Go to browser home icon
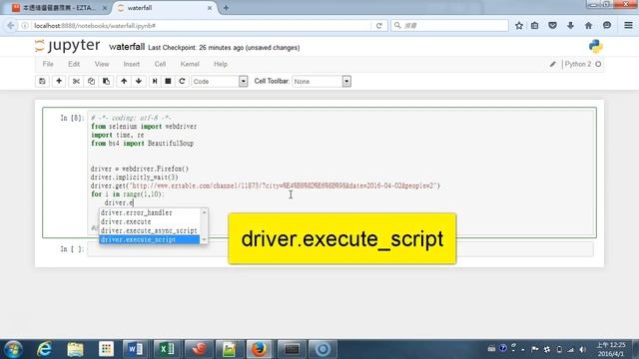 tap(588, 26)
